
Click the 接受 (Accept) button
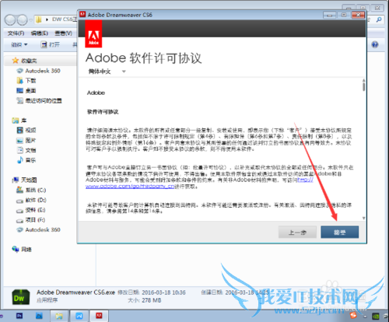coord(340,232)
